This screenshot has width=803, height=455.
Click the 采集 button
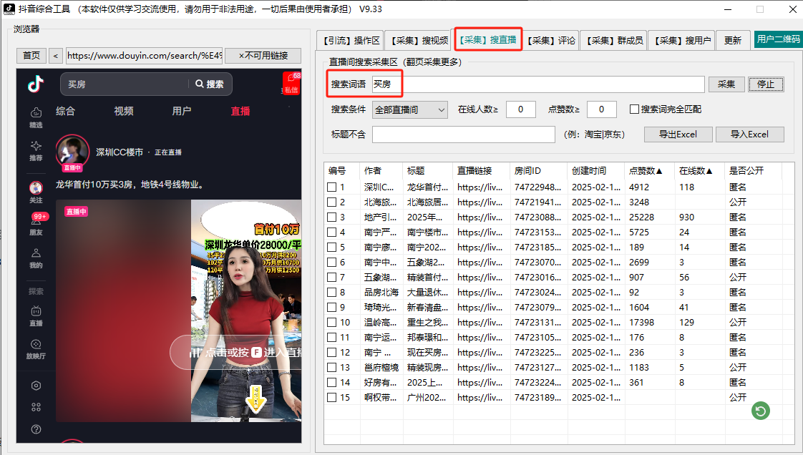tap(726, 84)
